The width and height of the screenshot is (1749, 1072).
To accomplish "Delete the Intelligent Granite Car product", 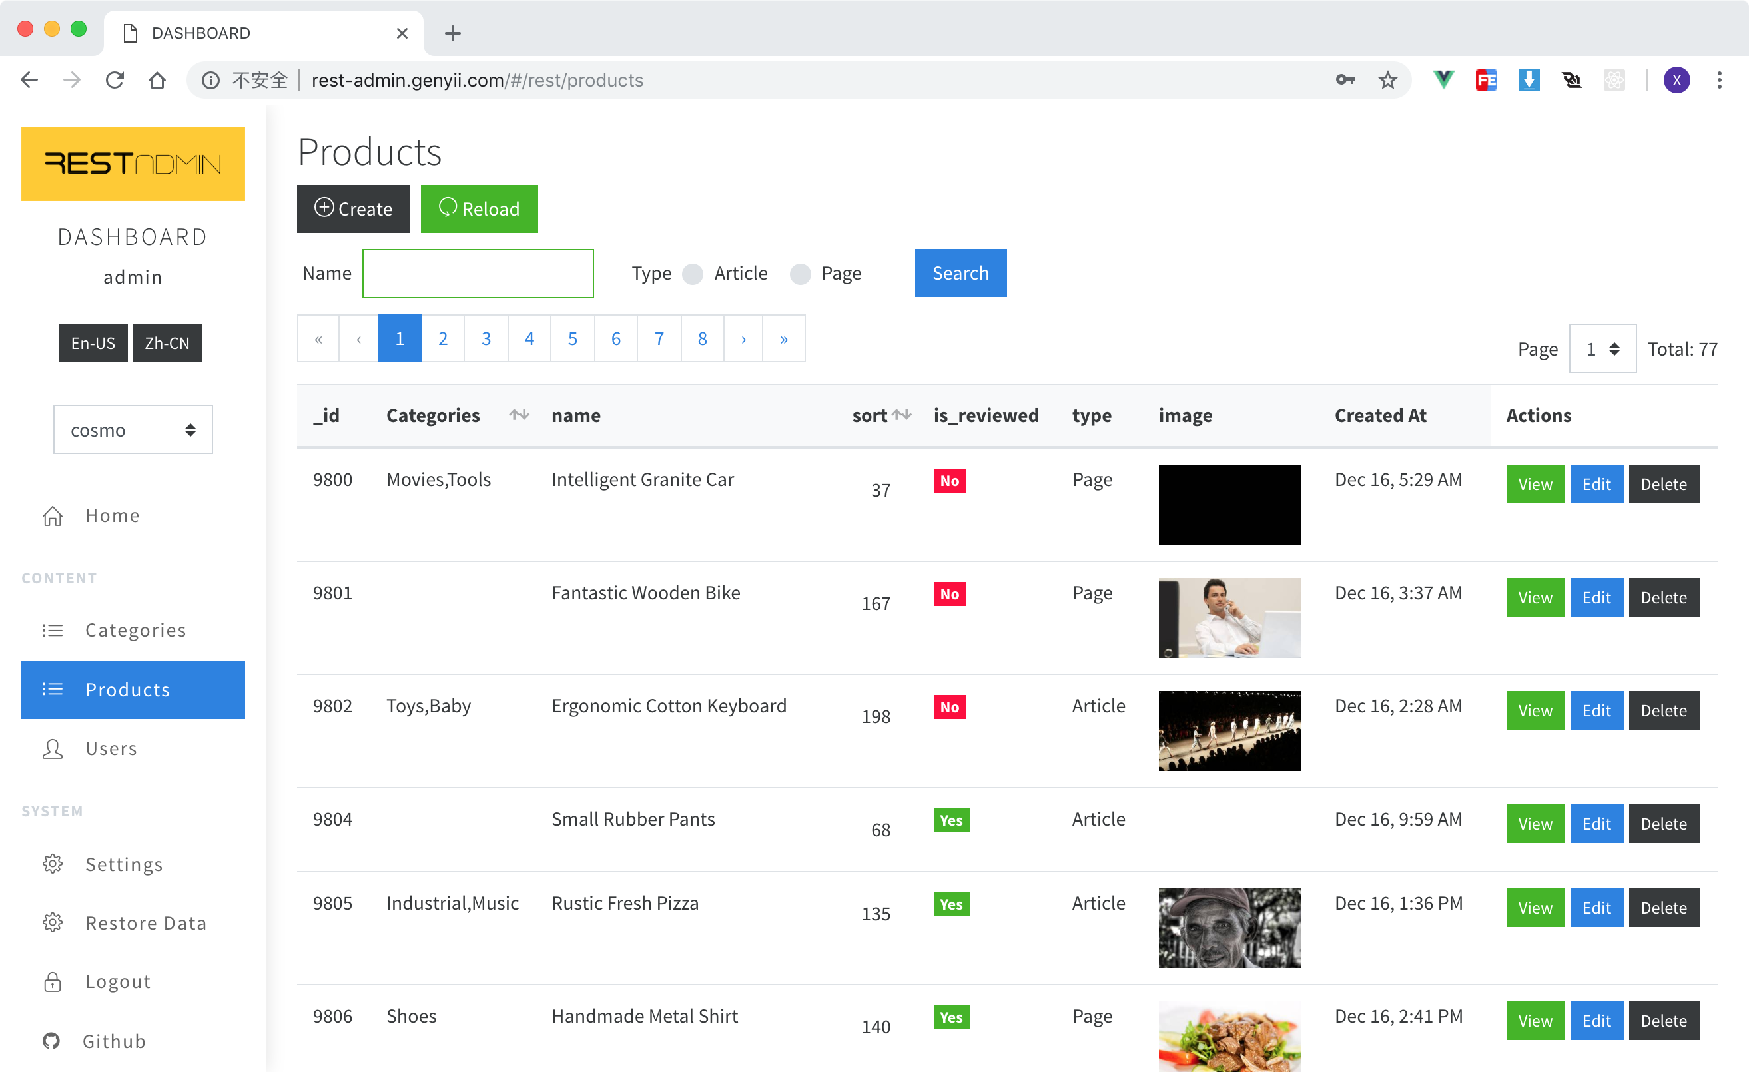I will pos(1663,485).
